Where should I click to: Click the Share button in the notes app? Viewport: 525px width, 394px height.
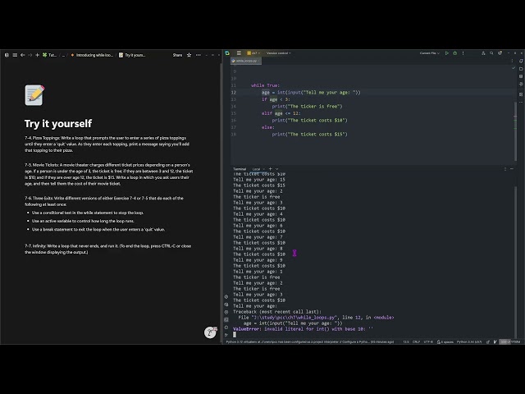(x=177, y=55)
